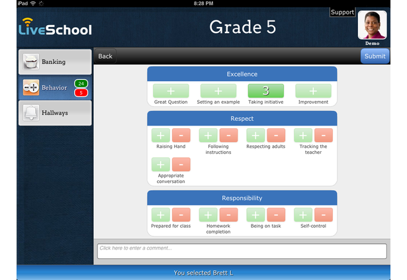The image size is (407, 280).
Task: Click the 8:28 PM clock
Action: tap(204, 3)
